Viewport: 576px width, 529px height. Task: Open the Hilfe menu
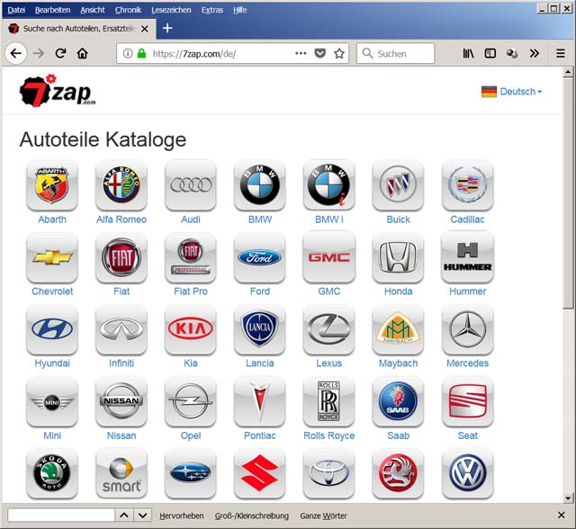click(239, 10)
